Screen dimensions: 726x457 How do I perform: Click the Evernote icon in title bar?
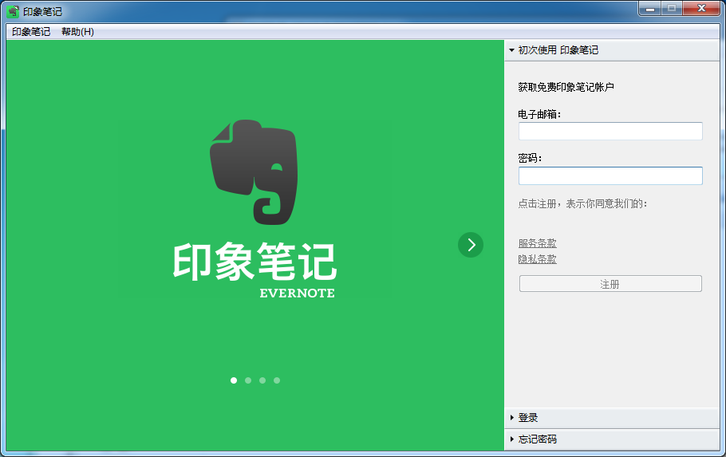13,11
